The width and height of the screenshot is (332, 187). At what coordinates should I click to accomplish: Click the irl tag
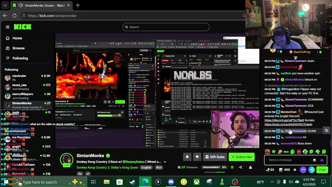click(88, 174)
